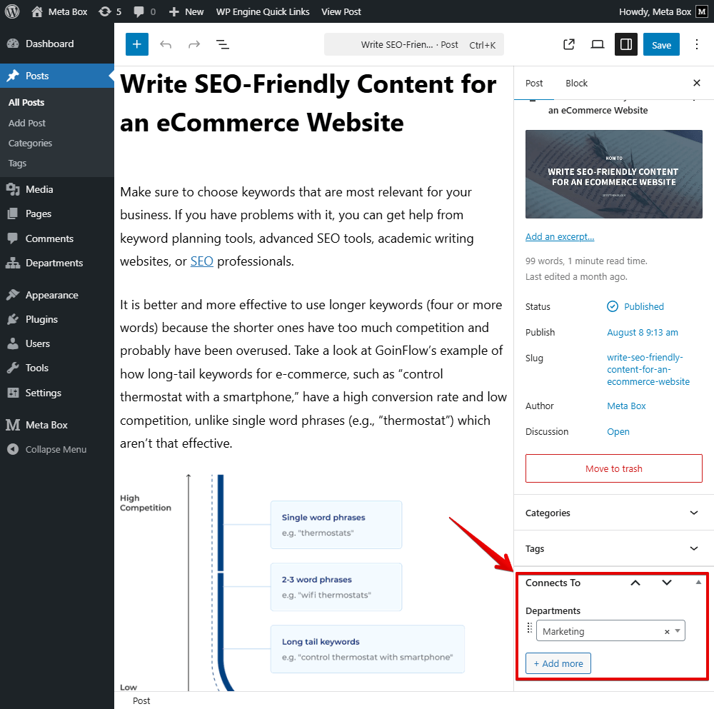Open Plugins in the admin sidebar
Viewport: 714px width, 709px height.
click(x=41, y=319)
